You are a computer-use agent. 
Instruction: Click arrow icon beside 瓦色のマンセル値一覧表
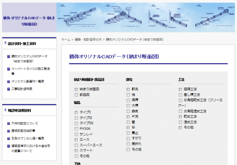coord(9,138)
